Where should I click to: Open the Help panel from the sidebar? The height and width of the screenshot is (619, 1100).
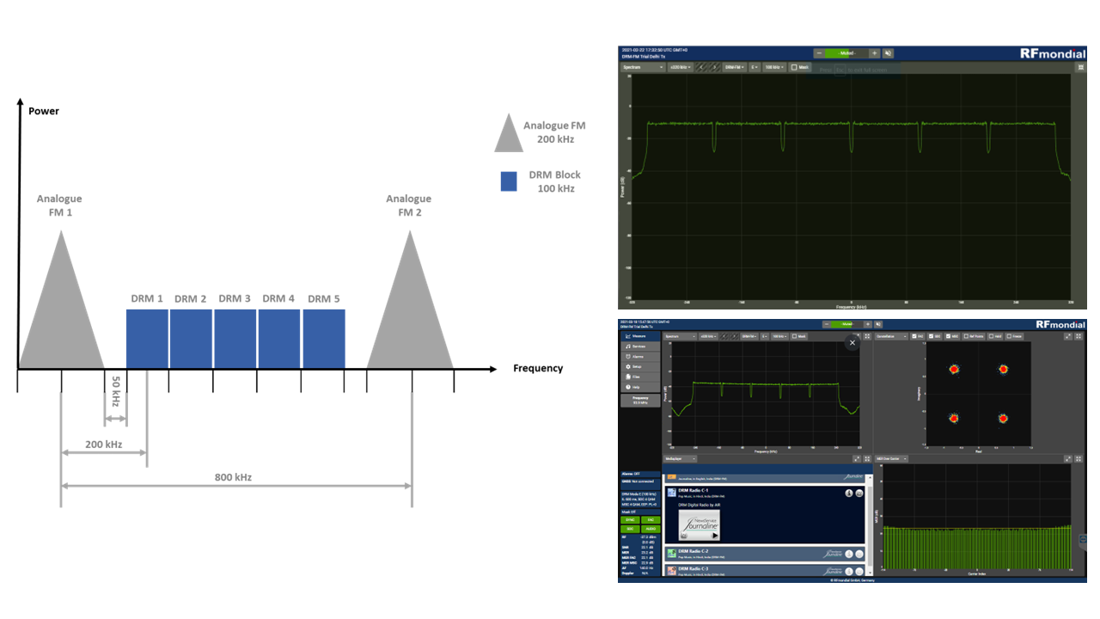640,387
